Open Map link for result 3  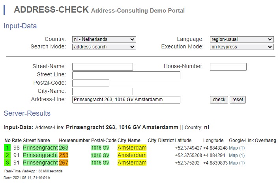237,163
